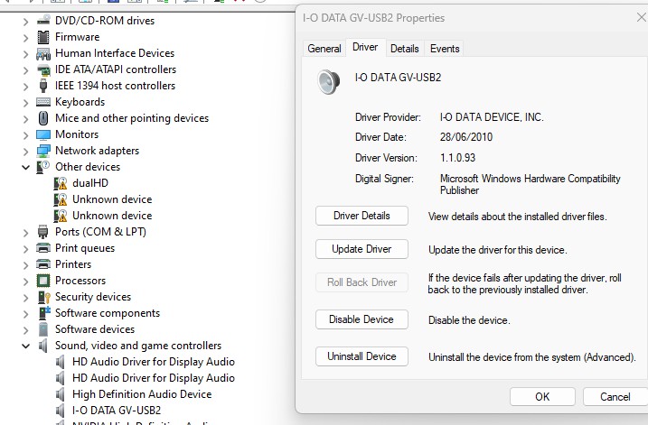Open the Events tab
The width and height of the screenshot is (648, 425).
pos(445,49)
